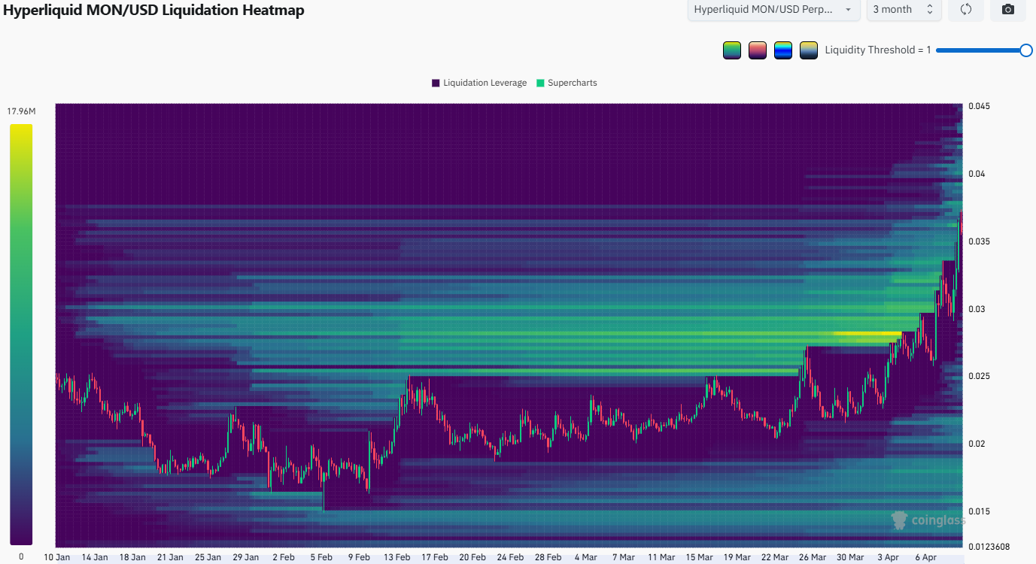Click the camera screenshot icon
Screen dimensions: 1036x564
click(1007, 10)
